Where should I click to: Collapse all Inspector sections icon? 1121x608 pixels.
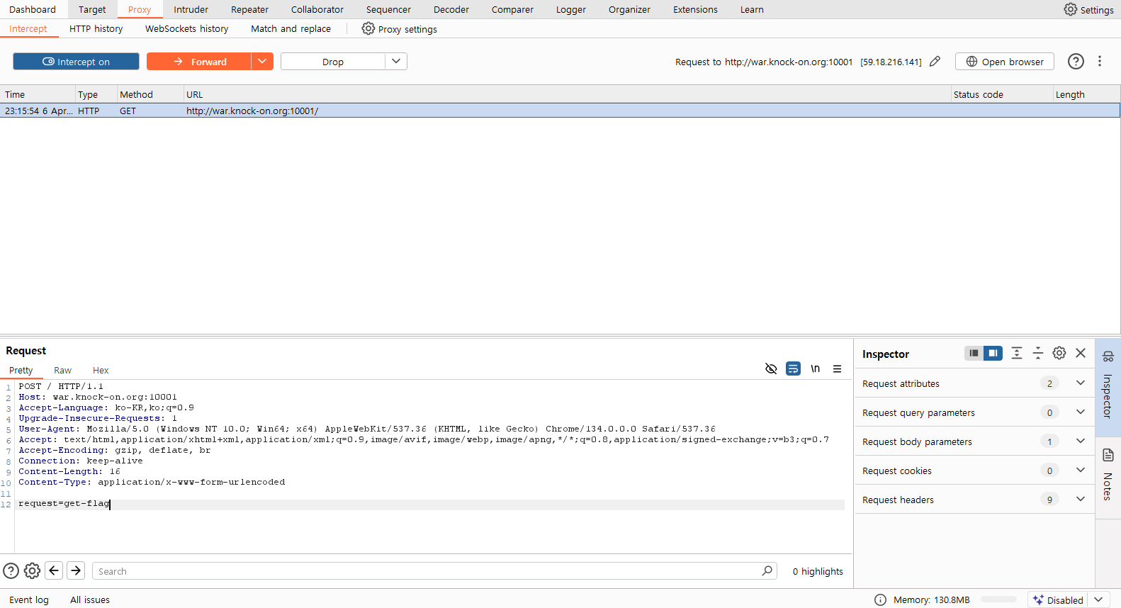[1038, 353]
